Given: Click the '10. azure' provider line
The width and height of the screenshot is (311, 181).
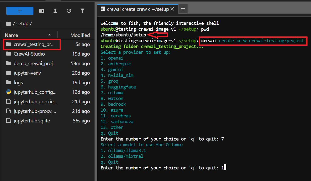Looking at the screenshot, I should coord(112,110).
